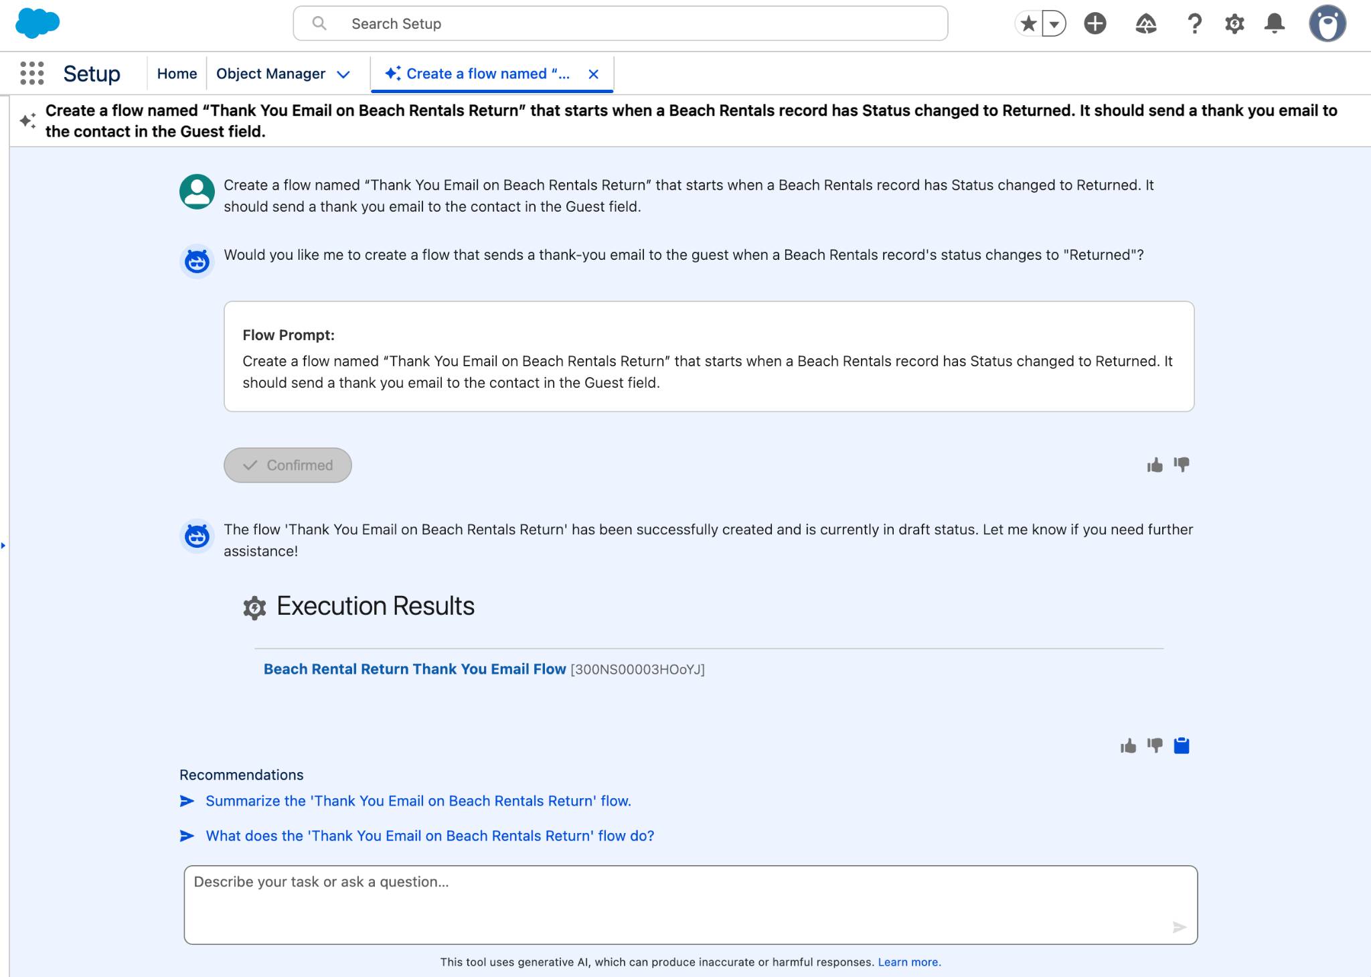Select 'Summarize the Thank You Email' recommendation

[x=418, y=801]
